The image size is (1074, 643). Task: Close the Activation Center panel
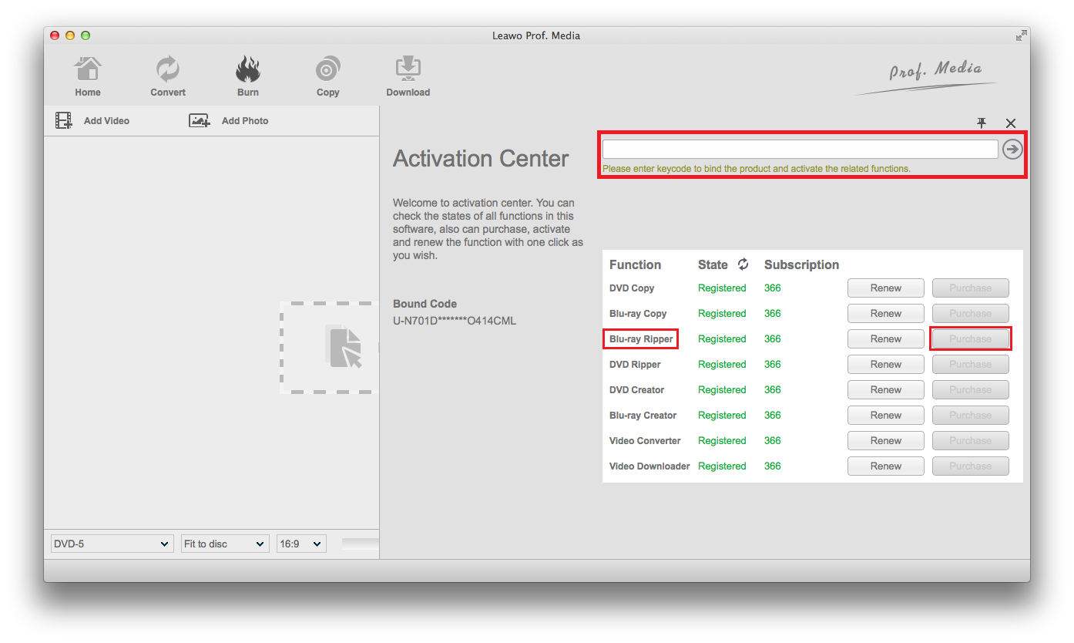point(1011,123)
